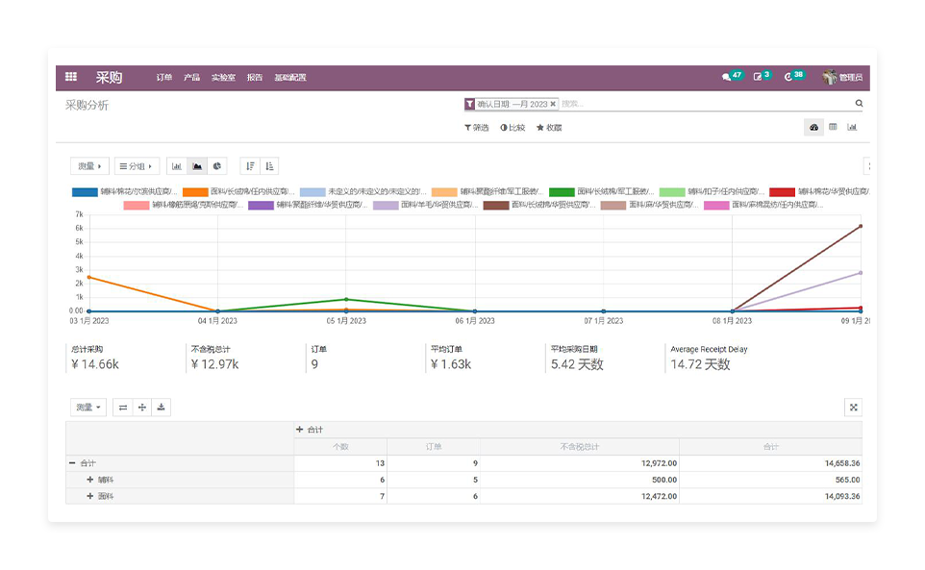This screenshot has width=925, height=570.
Task: Switch chart to pie chart view
Action: (x=217, y=166)
